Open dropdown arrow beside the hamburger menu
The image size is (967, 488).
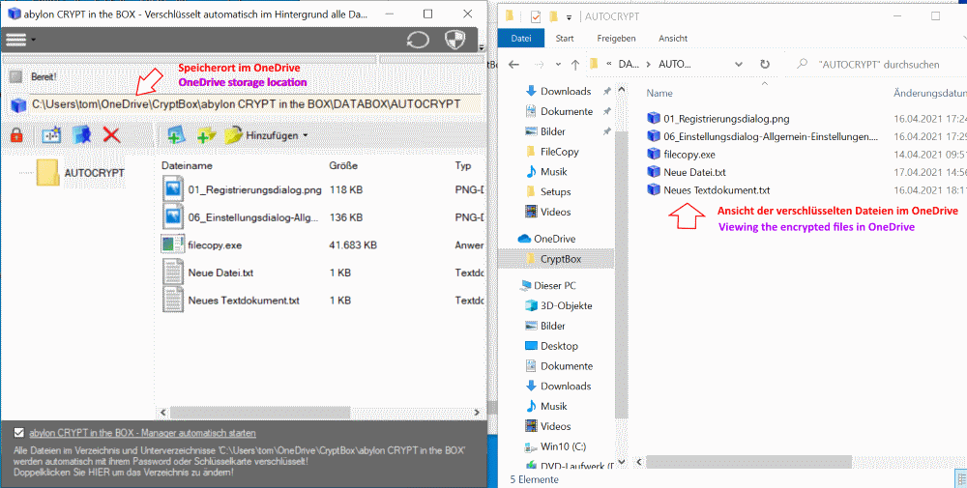pos(33,41)
